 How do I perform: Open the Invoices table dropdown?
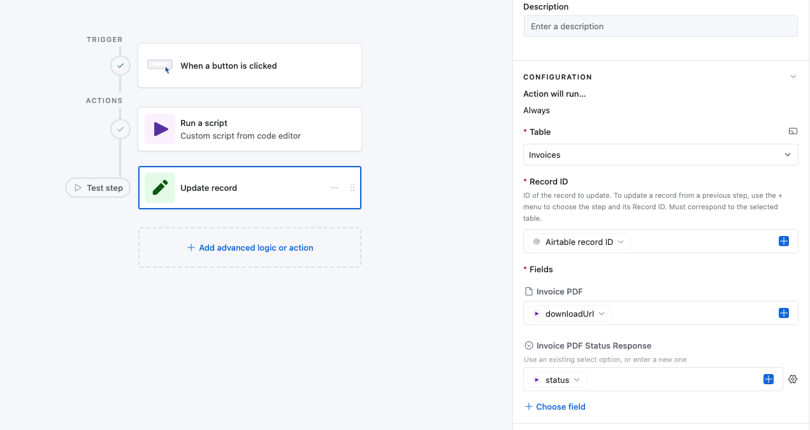point(660,155)
